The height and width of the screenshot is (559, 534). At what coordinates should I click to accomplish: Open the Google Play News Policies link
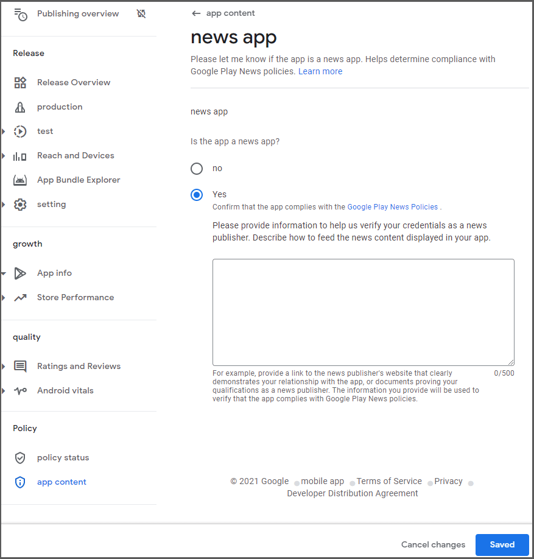[x=392, y=207]
